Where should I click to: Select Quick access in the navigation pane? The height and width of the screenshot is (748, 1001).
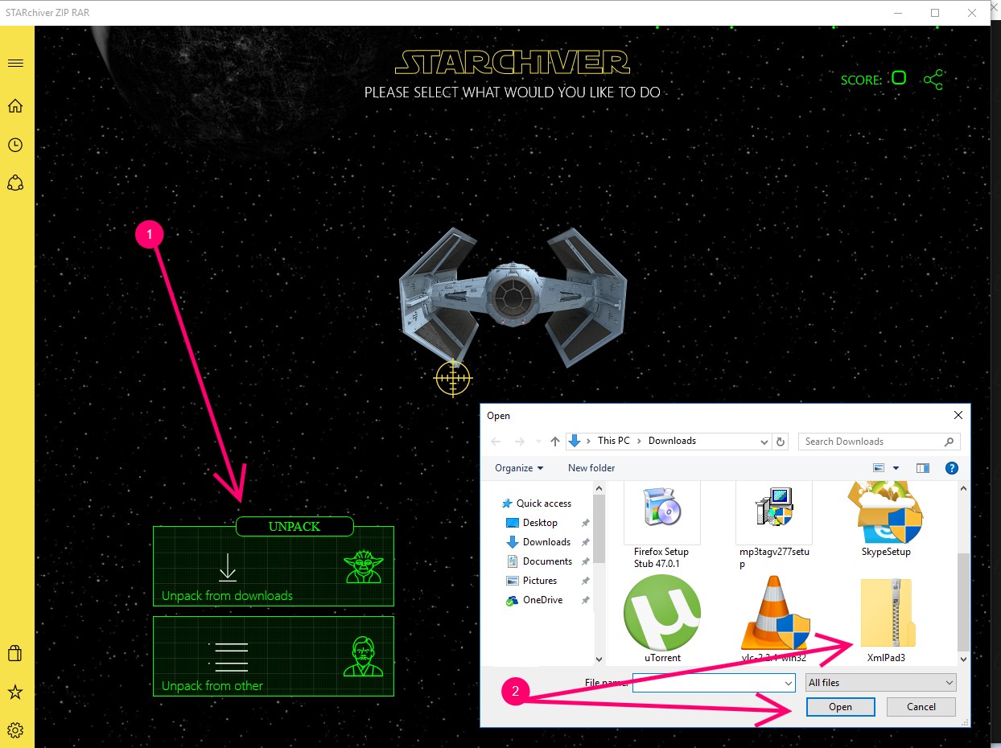click(x=537, y=503)
